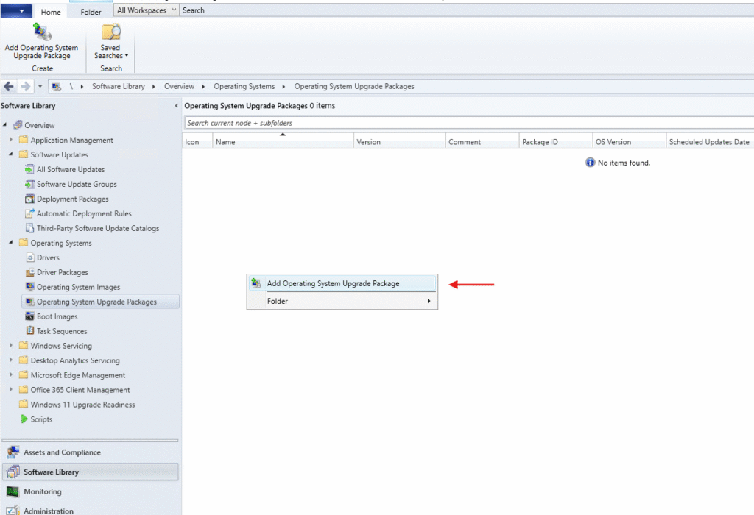Click Add Operating System Upgrade Package ribbon icon
The width and height of the screenshot is (754, 515).
[x=42, y=32]
